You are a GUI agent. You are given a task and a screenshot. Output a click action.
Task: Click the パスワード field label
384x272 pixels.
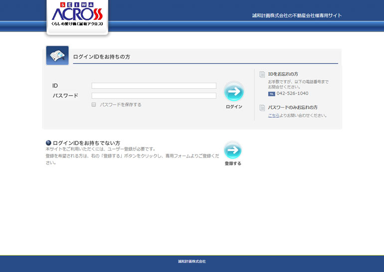point(65,96)
